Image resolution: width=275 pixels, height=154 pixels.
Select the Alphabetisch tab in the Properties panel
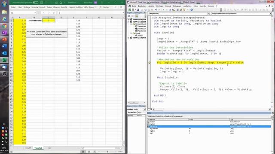coord(132,113)
